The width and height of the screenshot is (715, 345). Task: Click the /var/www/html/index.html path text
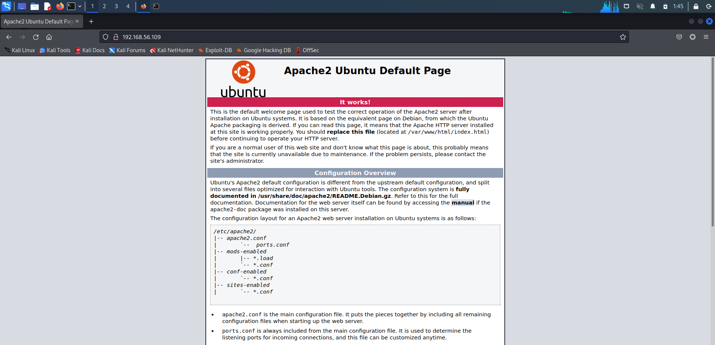[x=448, y=132]
